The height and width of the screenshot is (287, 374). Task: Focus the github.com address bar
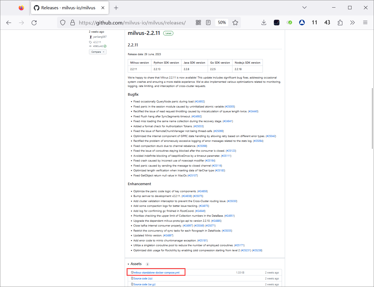click(132, 23)
